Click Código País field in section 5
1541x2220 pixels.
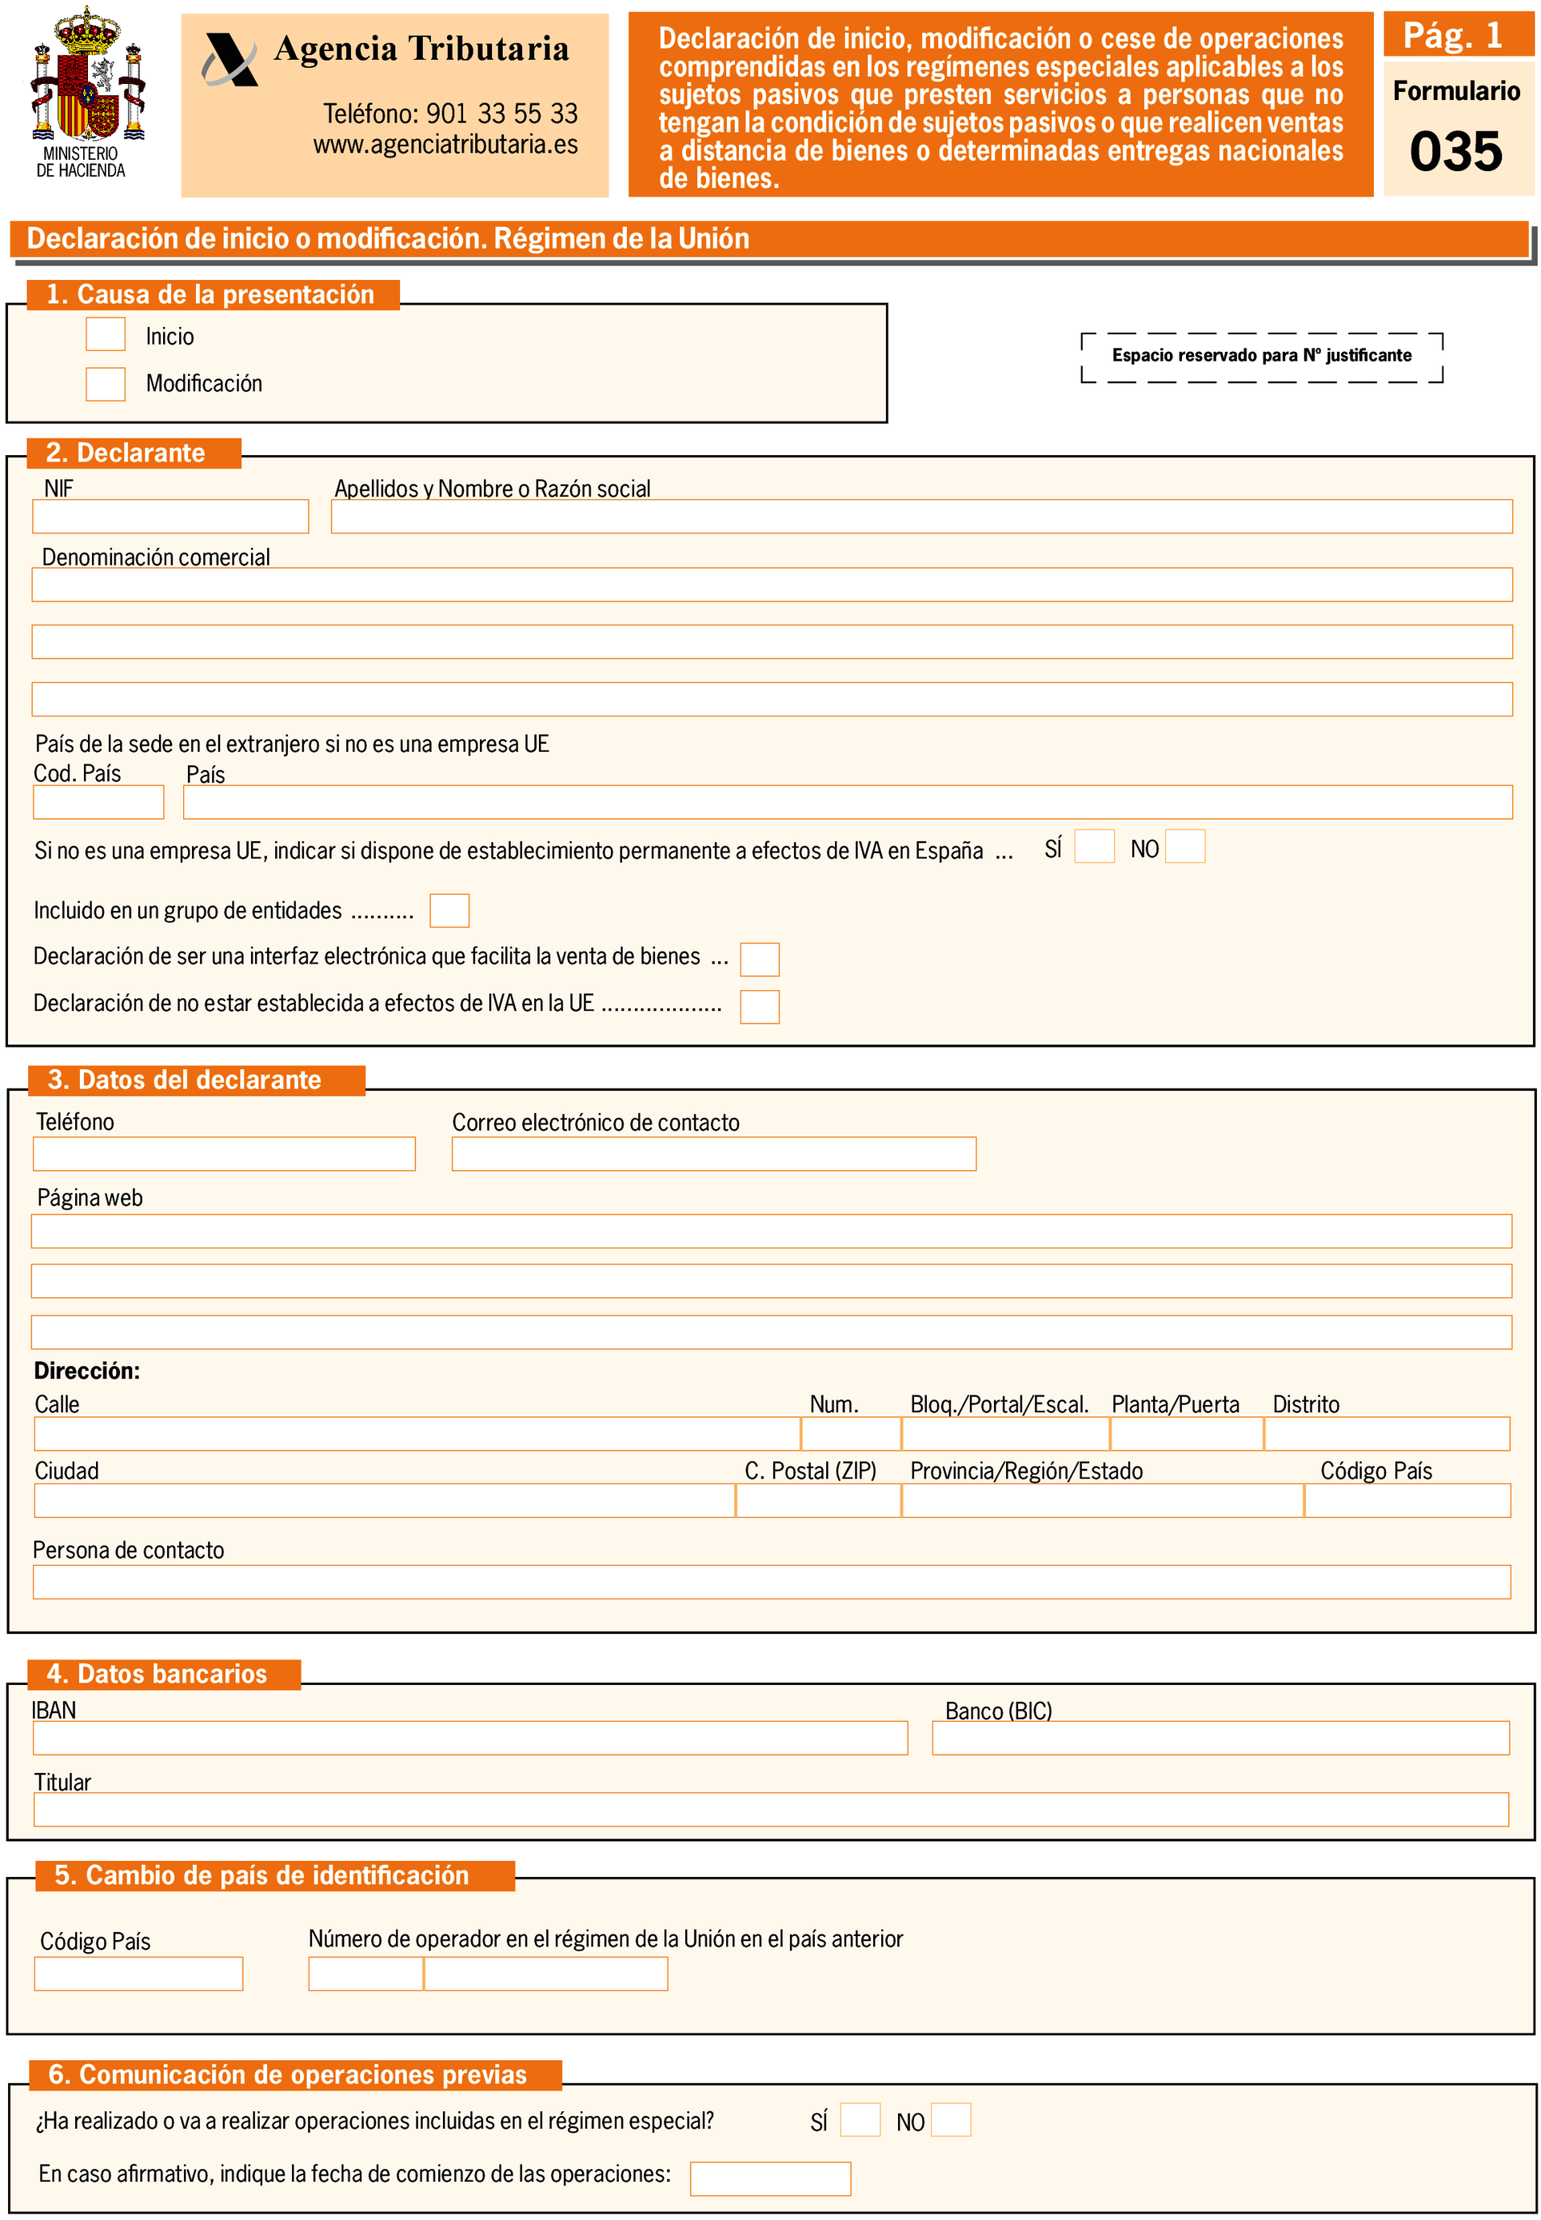pyautogui.click(x=139, y=1974)
